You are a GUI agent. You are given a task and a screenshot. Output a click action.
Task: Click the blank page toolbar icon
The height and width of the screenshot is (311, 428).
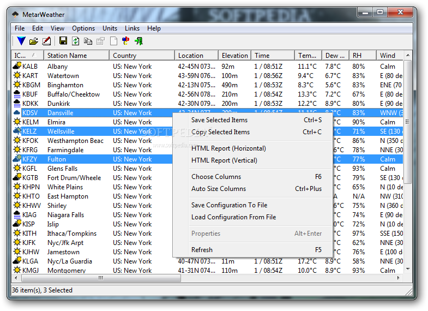[x=113, y=41]
